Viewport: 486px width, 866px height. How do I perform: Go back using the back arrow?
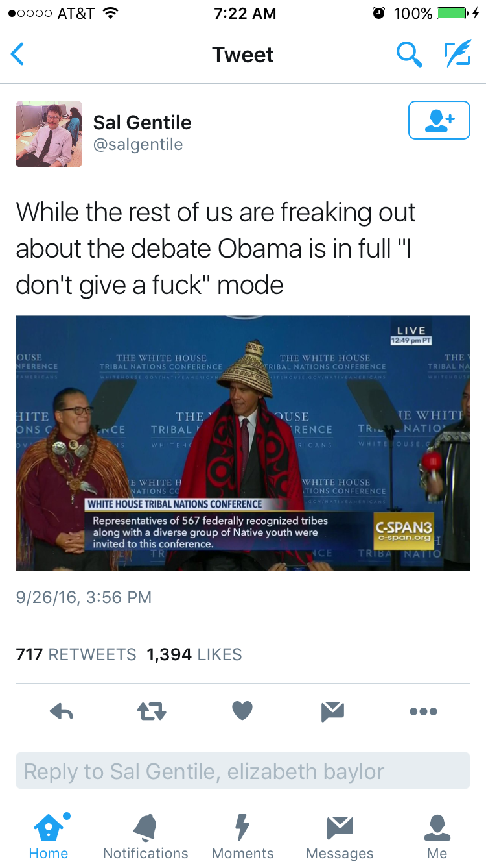point(18,55)
